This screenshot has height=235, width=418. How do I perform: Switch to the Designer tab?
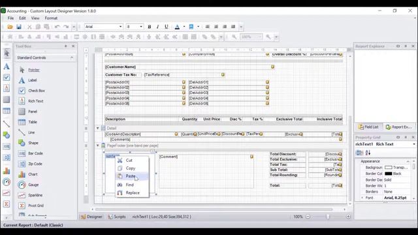tap(91, 217)
